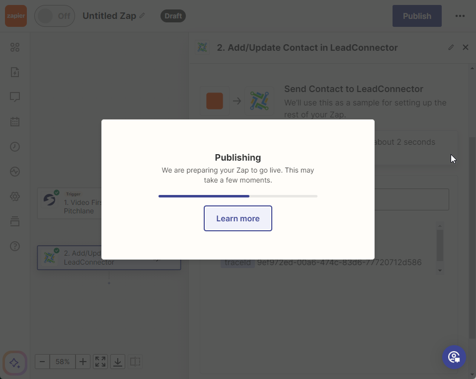Image resolution: width=476 pixels, height=379 pixels.
Task: Open the settings gear icon in sidebar
Action: pyautogui.click(x=15, y=196)
